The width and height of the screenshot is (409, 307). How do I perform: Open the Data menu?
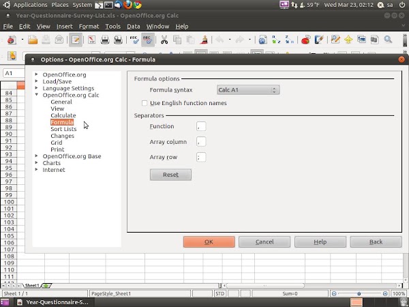click(x=134, y=27)
